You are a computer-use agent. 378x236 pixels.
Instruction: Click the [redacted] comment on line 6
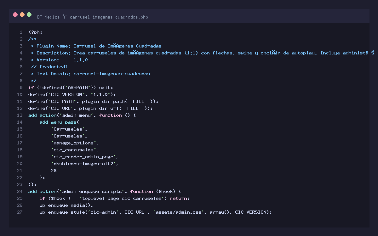[49, 67]
